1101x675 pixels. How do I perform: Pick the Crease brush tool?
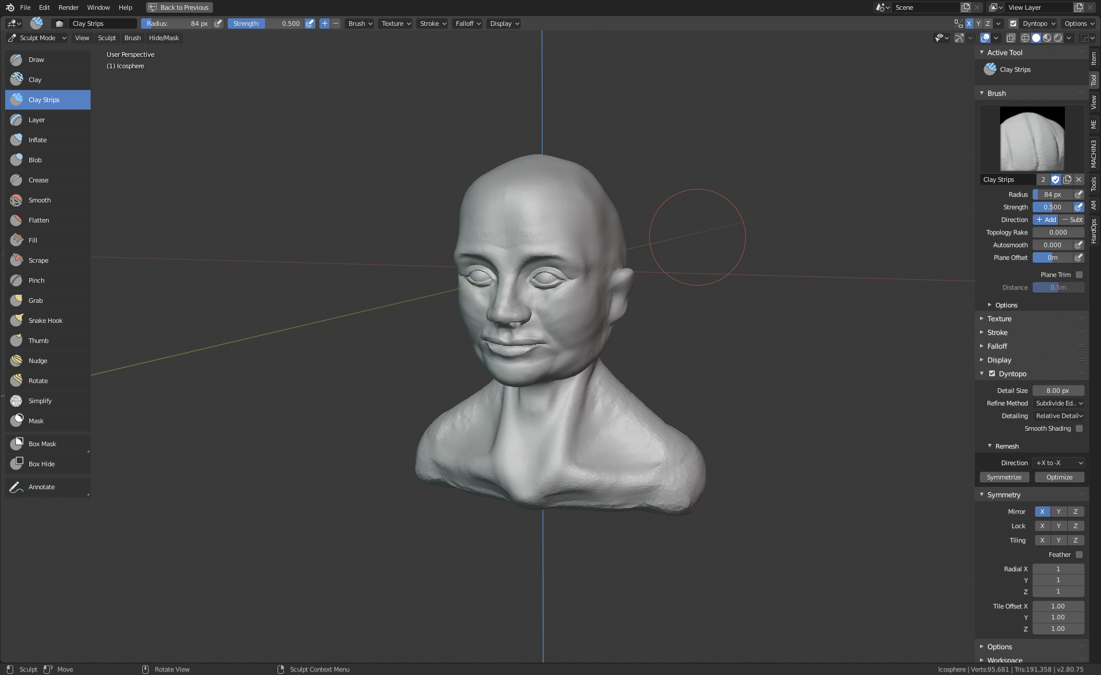click(38, 180)
